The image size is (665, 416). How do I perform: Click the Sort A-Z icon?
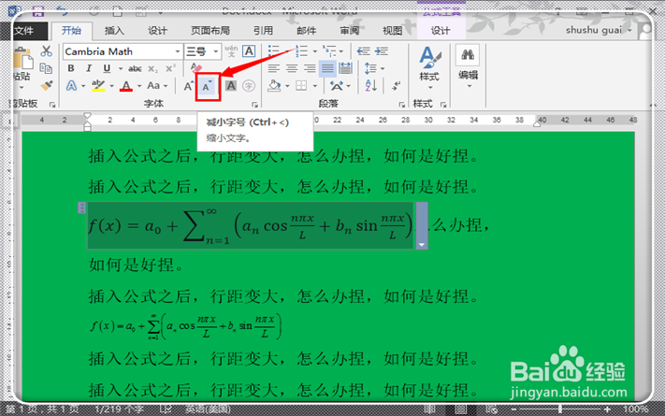click(x=370, y=86)
